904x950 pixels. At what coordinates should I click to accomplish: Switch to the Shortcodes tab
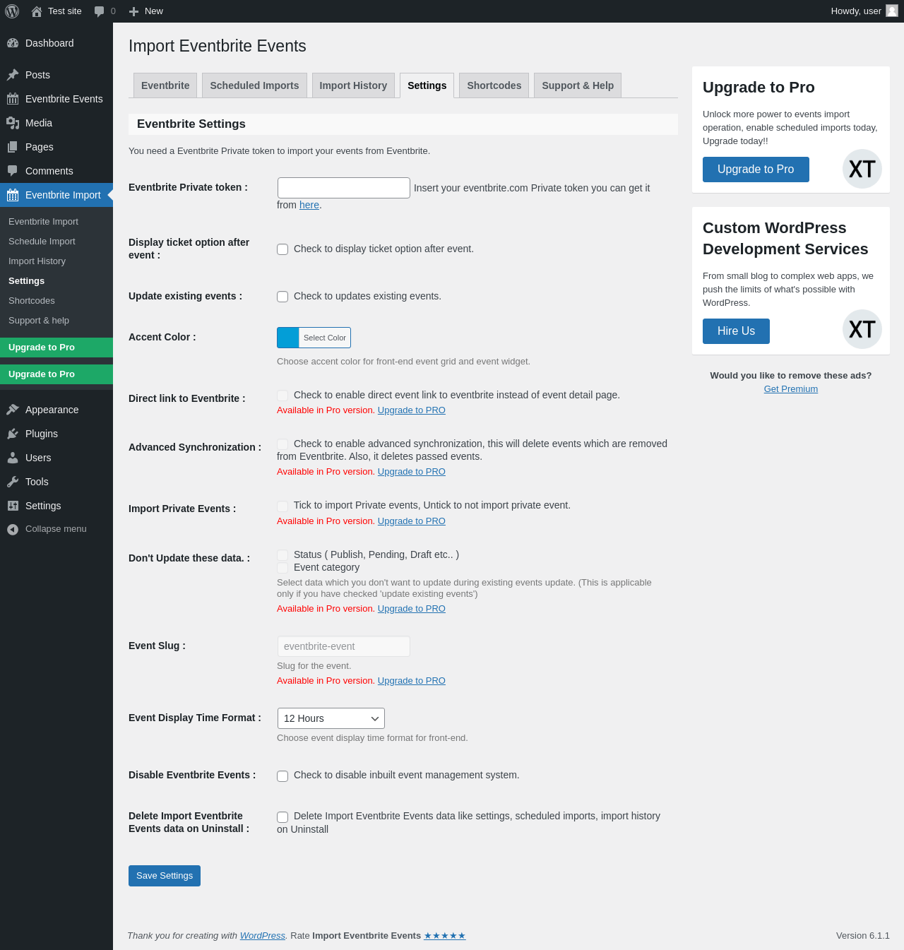tap(494, 85)
